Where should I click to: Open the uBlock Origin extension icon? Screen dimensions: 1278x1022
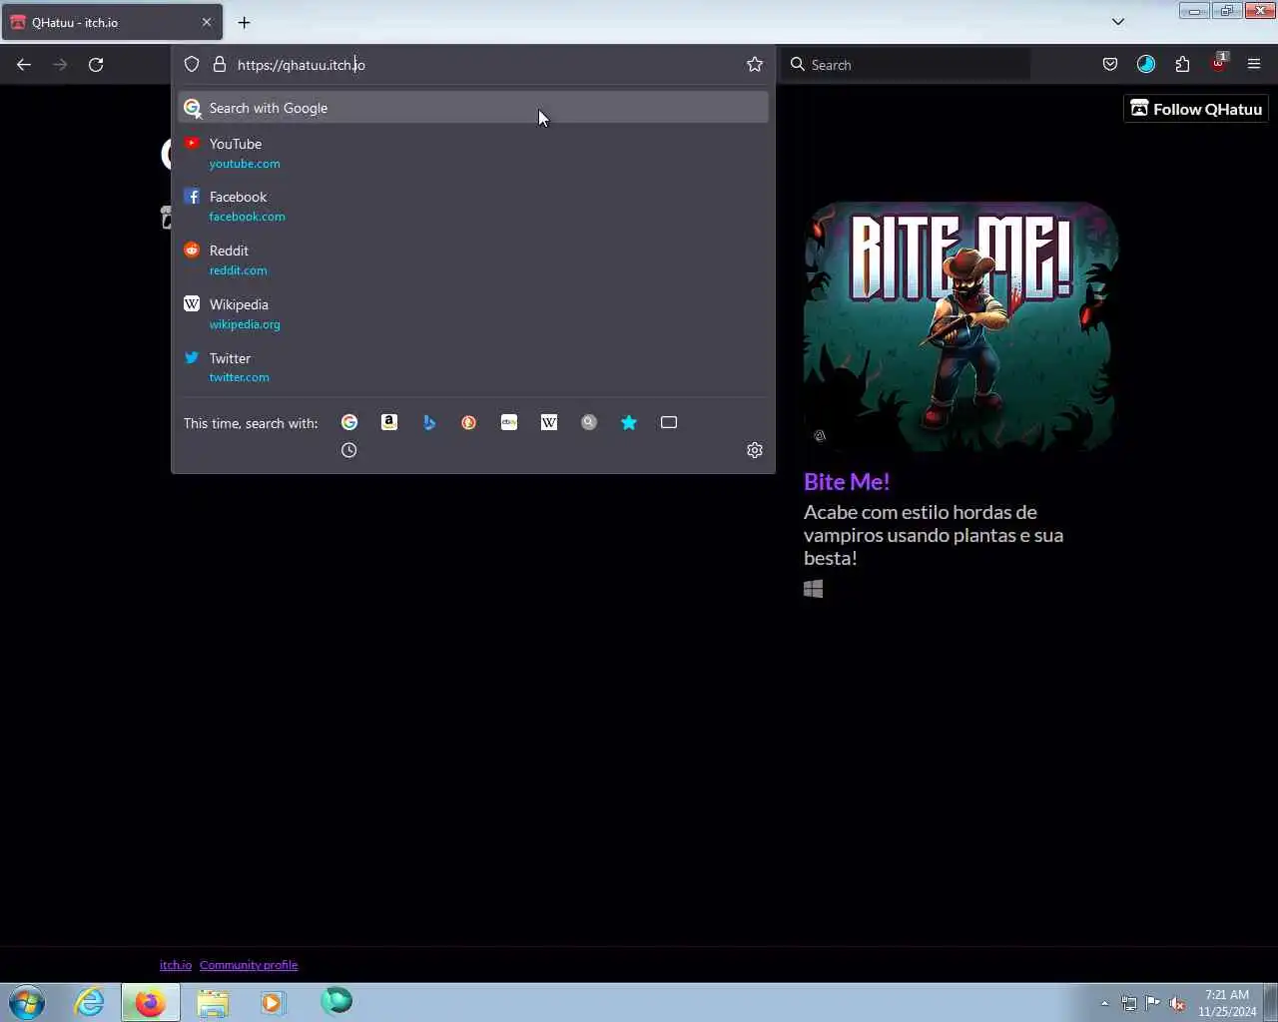click(1219, 64)
